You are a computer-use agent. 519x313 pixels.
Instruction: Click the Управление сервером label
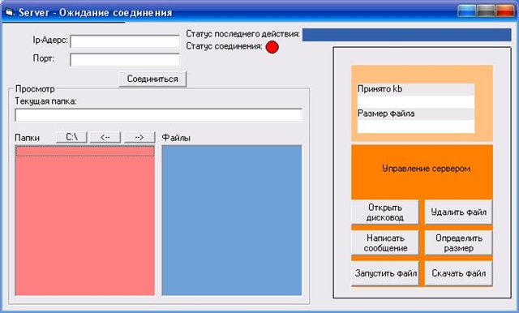pyautogui.click(x=427, y=169)
